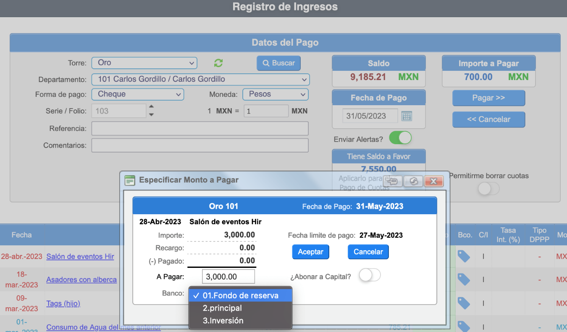The width and height of the screenshot is (567, 332).
Task: Click the A Pagar amount field
Action: [x=228, y=277]
